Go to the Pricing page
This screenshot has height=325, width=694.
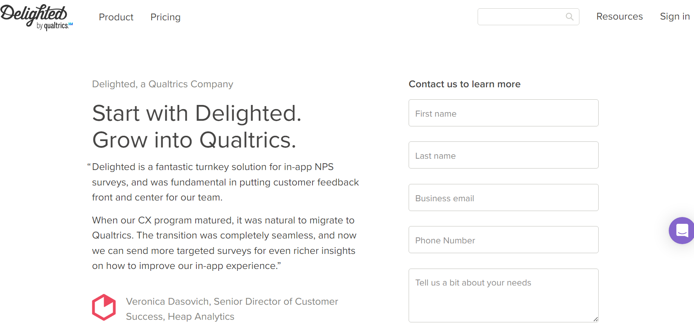click(165, 17)
